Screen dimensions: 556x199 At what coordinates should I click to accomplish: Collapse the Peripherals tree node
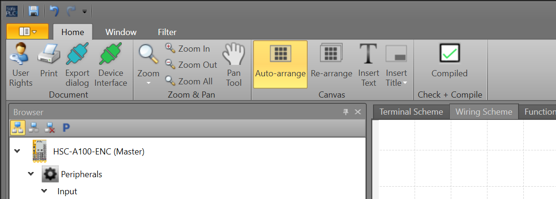31,174
